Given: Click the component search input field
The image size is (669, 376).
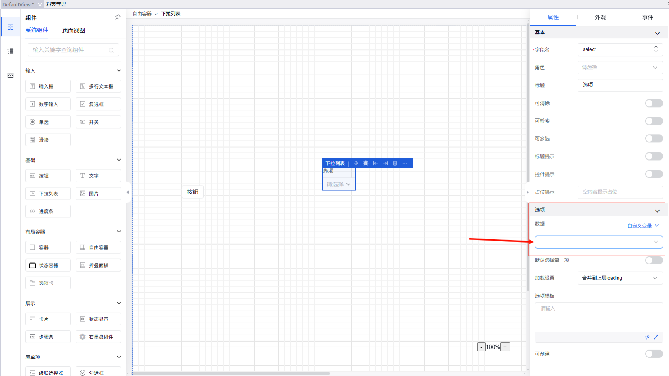Looking at the screenshot, I should [x=73, y=50].
